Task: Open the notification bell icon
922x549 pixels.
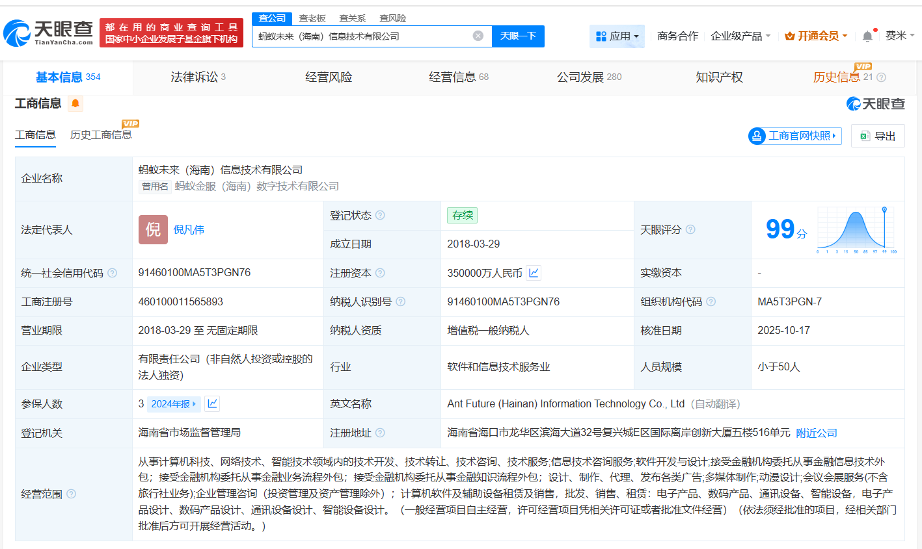Action: pyautogui.click(x=867, y=36)
